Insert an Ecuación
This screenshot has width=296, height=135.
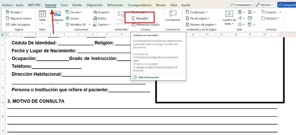(x=269, y=12)
